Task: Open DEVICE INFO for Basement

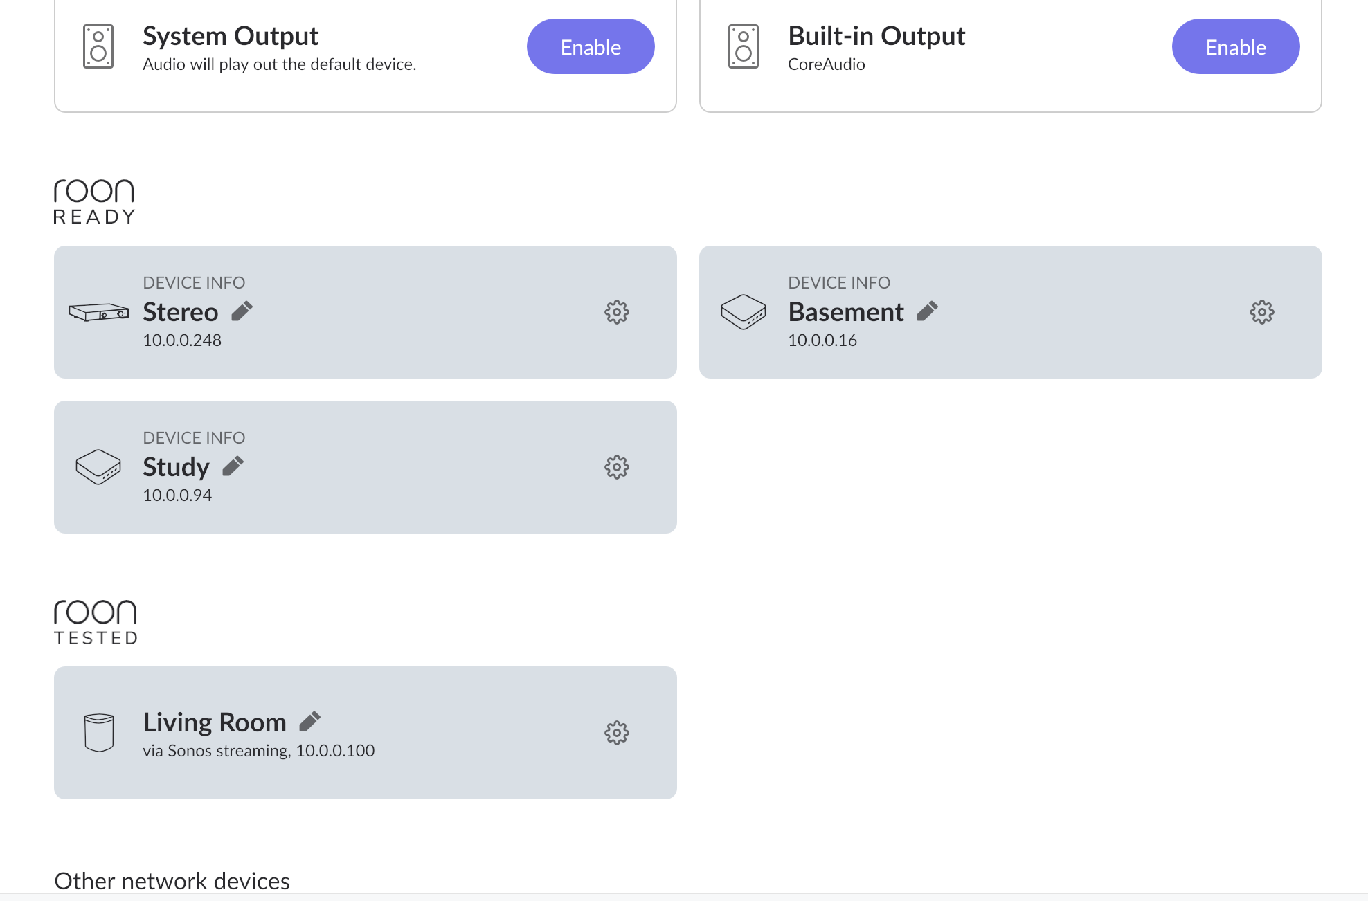Action: (x=839, y=282)
